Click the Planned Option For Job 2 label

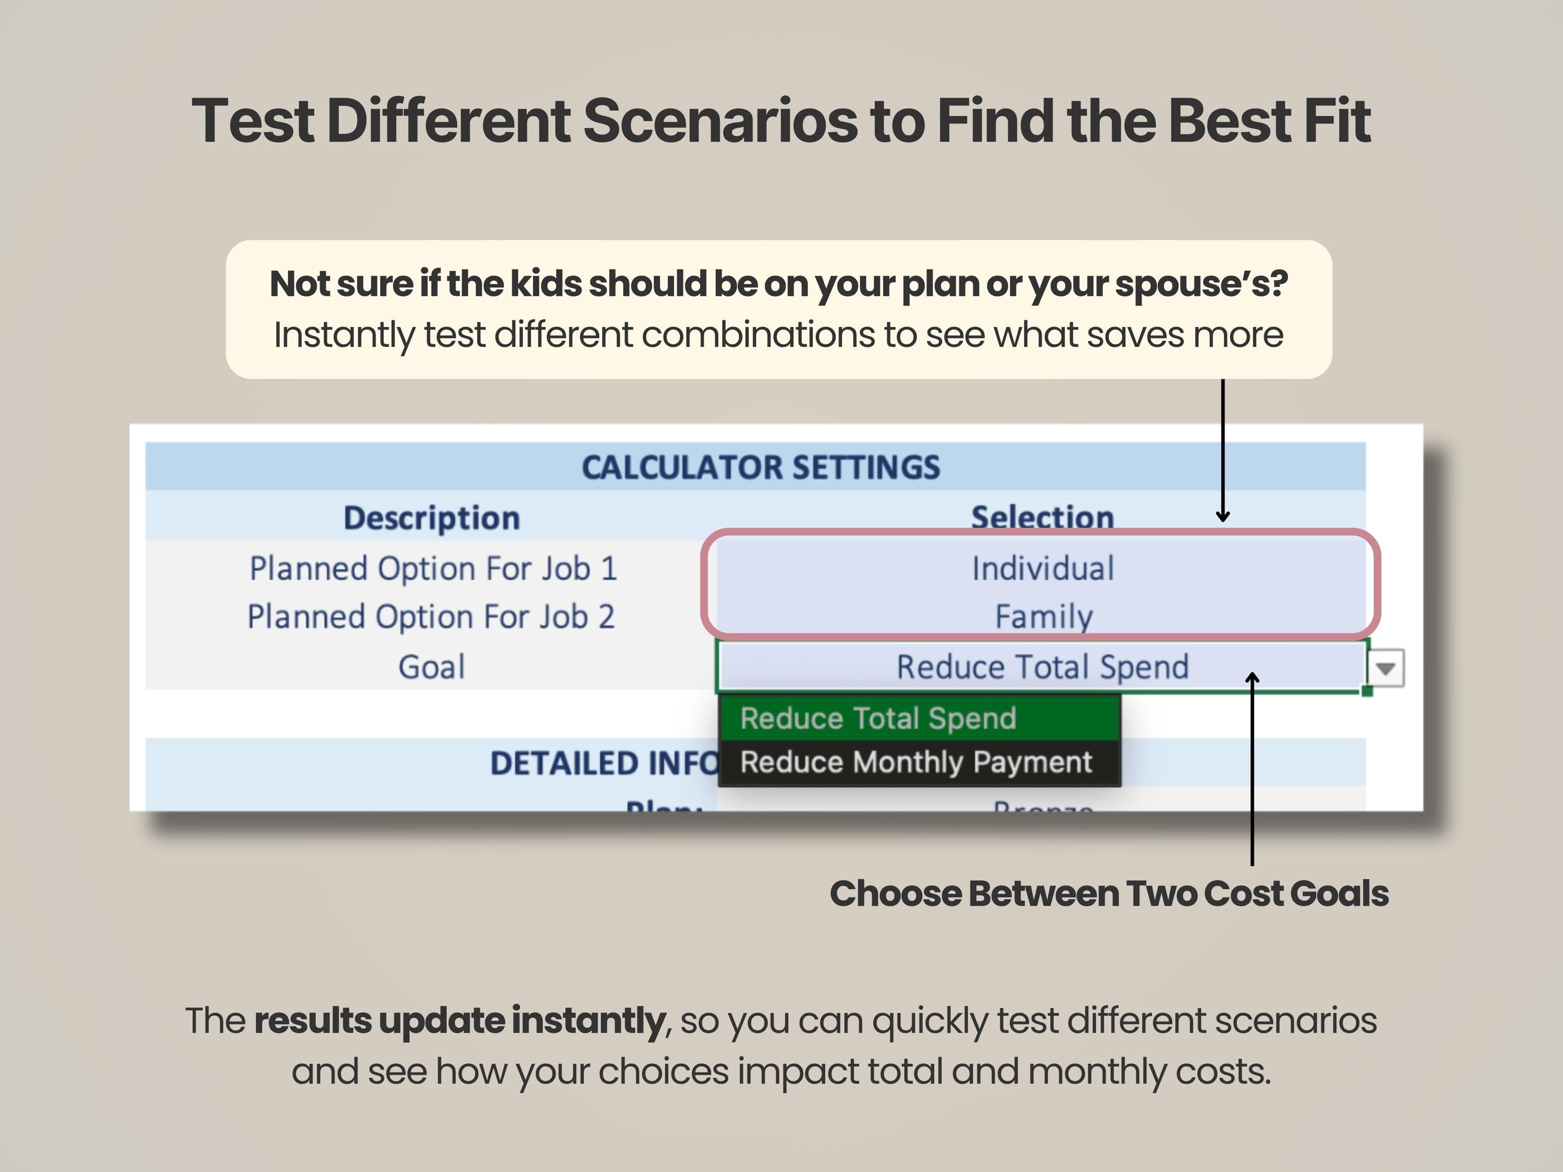click(430, 617)
